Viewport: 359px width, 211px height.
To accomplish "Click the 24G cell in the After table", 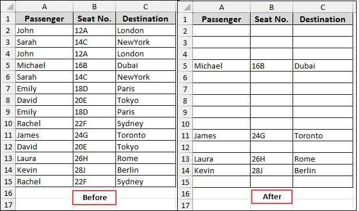I will [x=272, y=135].
